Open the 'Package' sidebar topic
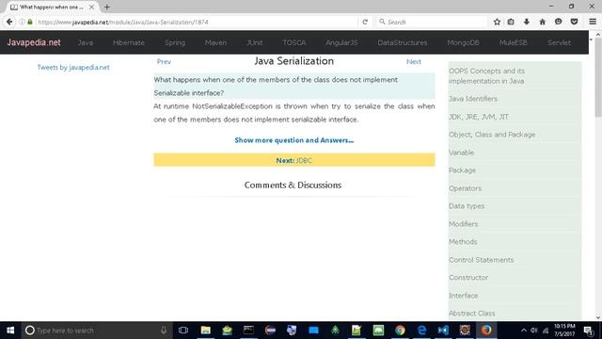The image size is (602, 339). (x=462, y=170)
